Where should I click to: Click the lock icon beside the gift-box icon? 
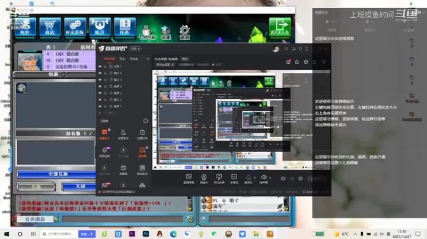coord(297,62)
